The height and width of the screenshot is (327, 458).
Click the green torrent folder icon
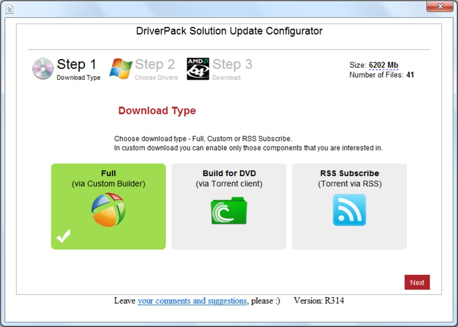(229, 211)
